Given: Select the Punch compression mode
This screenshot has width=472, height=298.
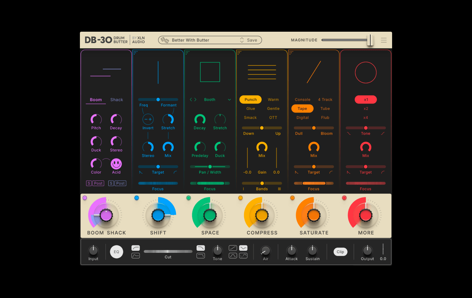Looking at the screenshot, I should [250, 100].
